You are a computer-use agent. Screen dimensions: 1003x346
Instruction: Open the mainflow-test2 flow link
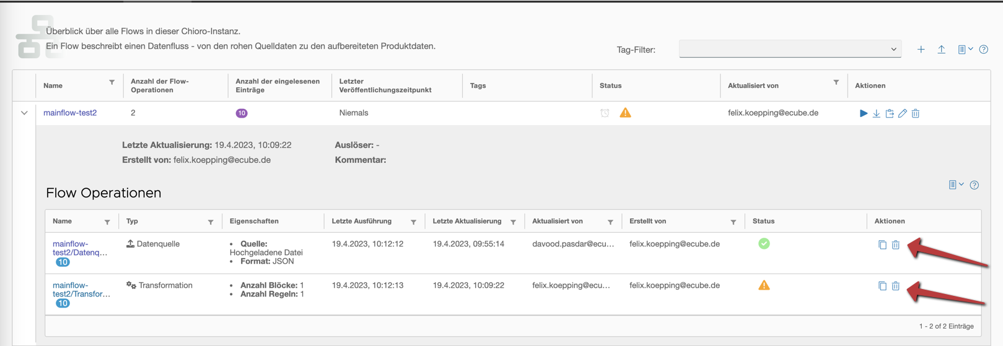click(x=70, y=113)
